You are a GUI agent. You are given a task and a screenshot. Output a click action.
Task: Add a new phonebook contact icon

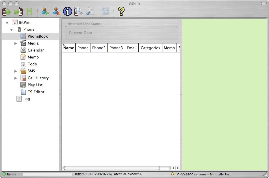click(45, 12)
